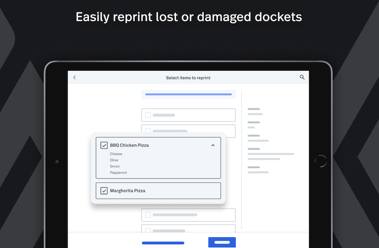Viewport: 379px width, 248px height.
Task: Click the blue filled button at bottom
Action: click(x=222, y=242)
